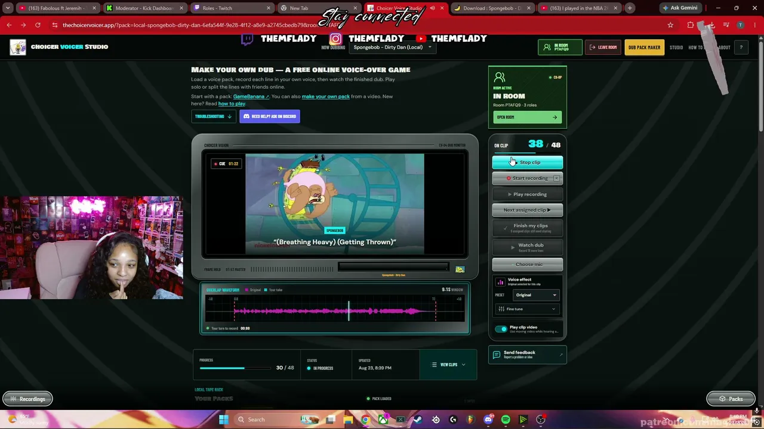Toggle the Play clip video switch
764x429 pixels.
501,329
